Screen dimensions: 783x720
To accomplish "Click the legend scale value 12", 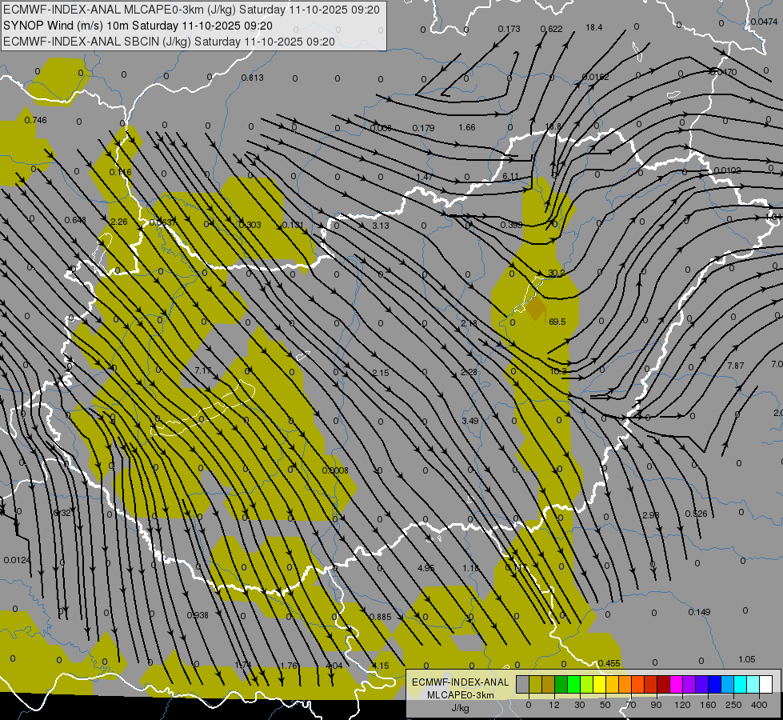I will click(553, 705).
